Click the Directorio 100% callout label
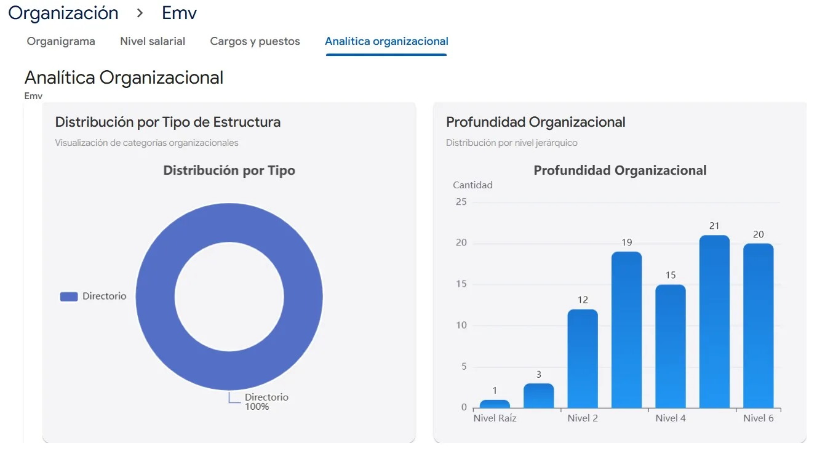Screen dimensions: 817x459 [x=266, y=402]
